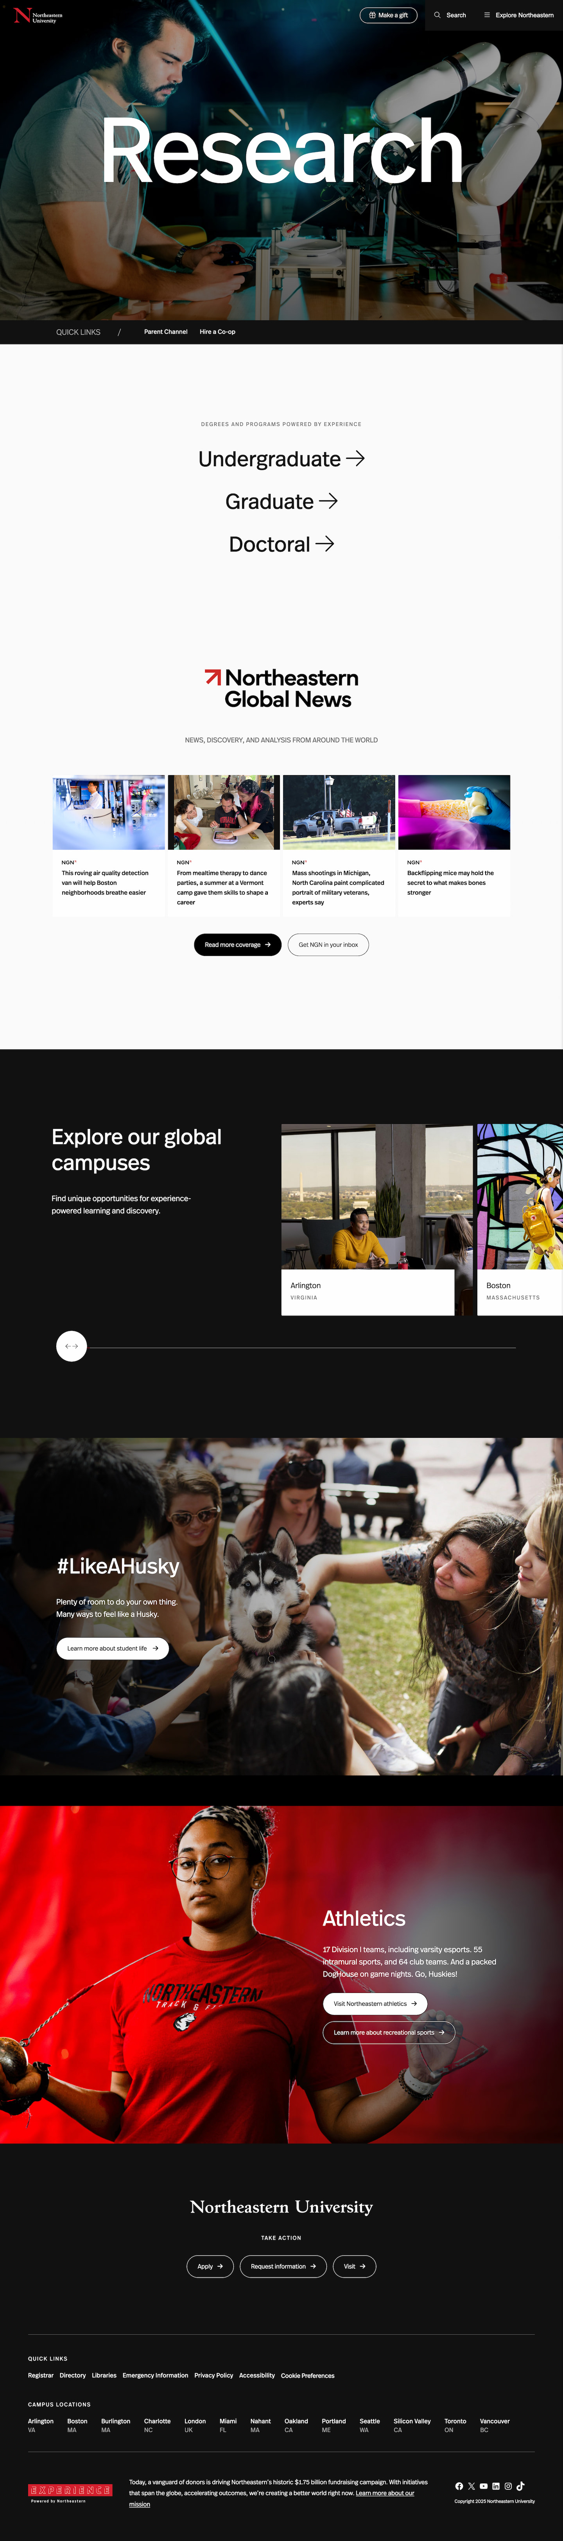Open the Oakland CA campus location link

pos(297,2425)
